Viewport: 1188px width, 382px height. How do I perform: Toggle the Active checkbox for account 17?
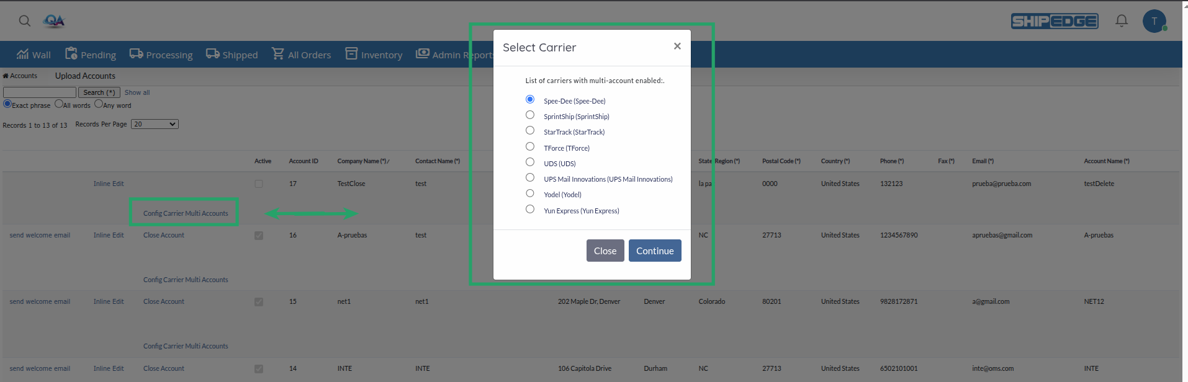pyautogui.click(x=259, y=184)
